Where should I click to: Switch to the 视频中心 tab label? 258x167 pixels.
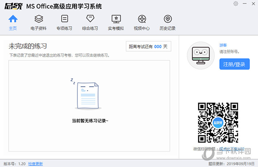141,28
